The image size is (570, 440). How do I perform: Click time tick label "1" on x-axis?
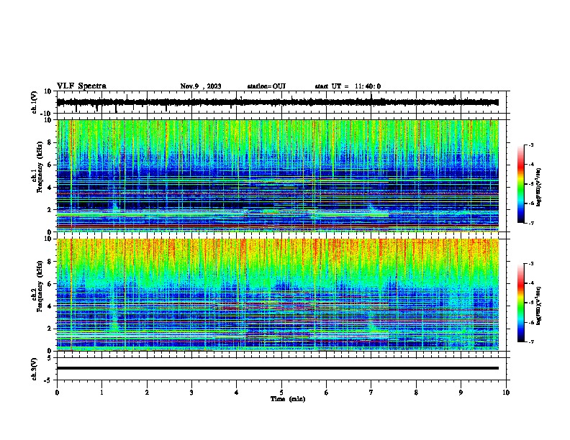click(x=101, y=393)
